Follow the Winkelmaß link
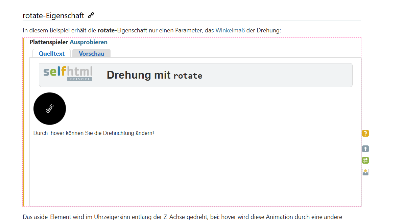 coord(230,30)
